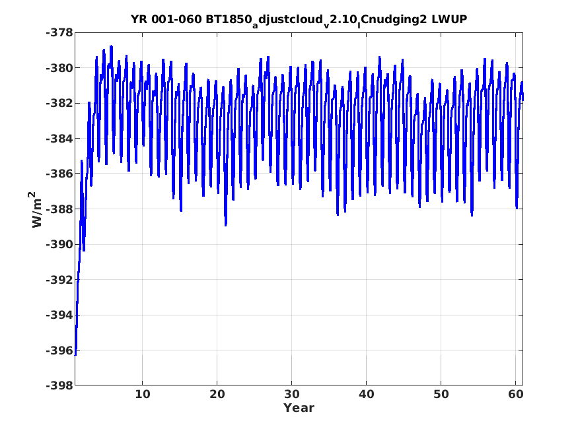This screenshot has height=433, width=578.
Task: Click the deepest blue trough near year 21
Action: [x=226, y=224]
